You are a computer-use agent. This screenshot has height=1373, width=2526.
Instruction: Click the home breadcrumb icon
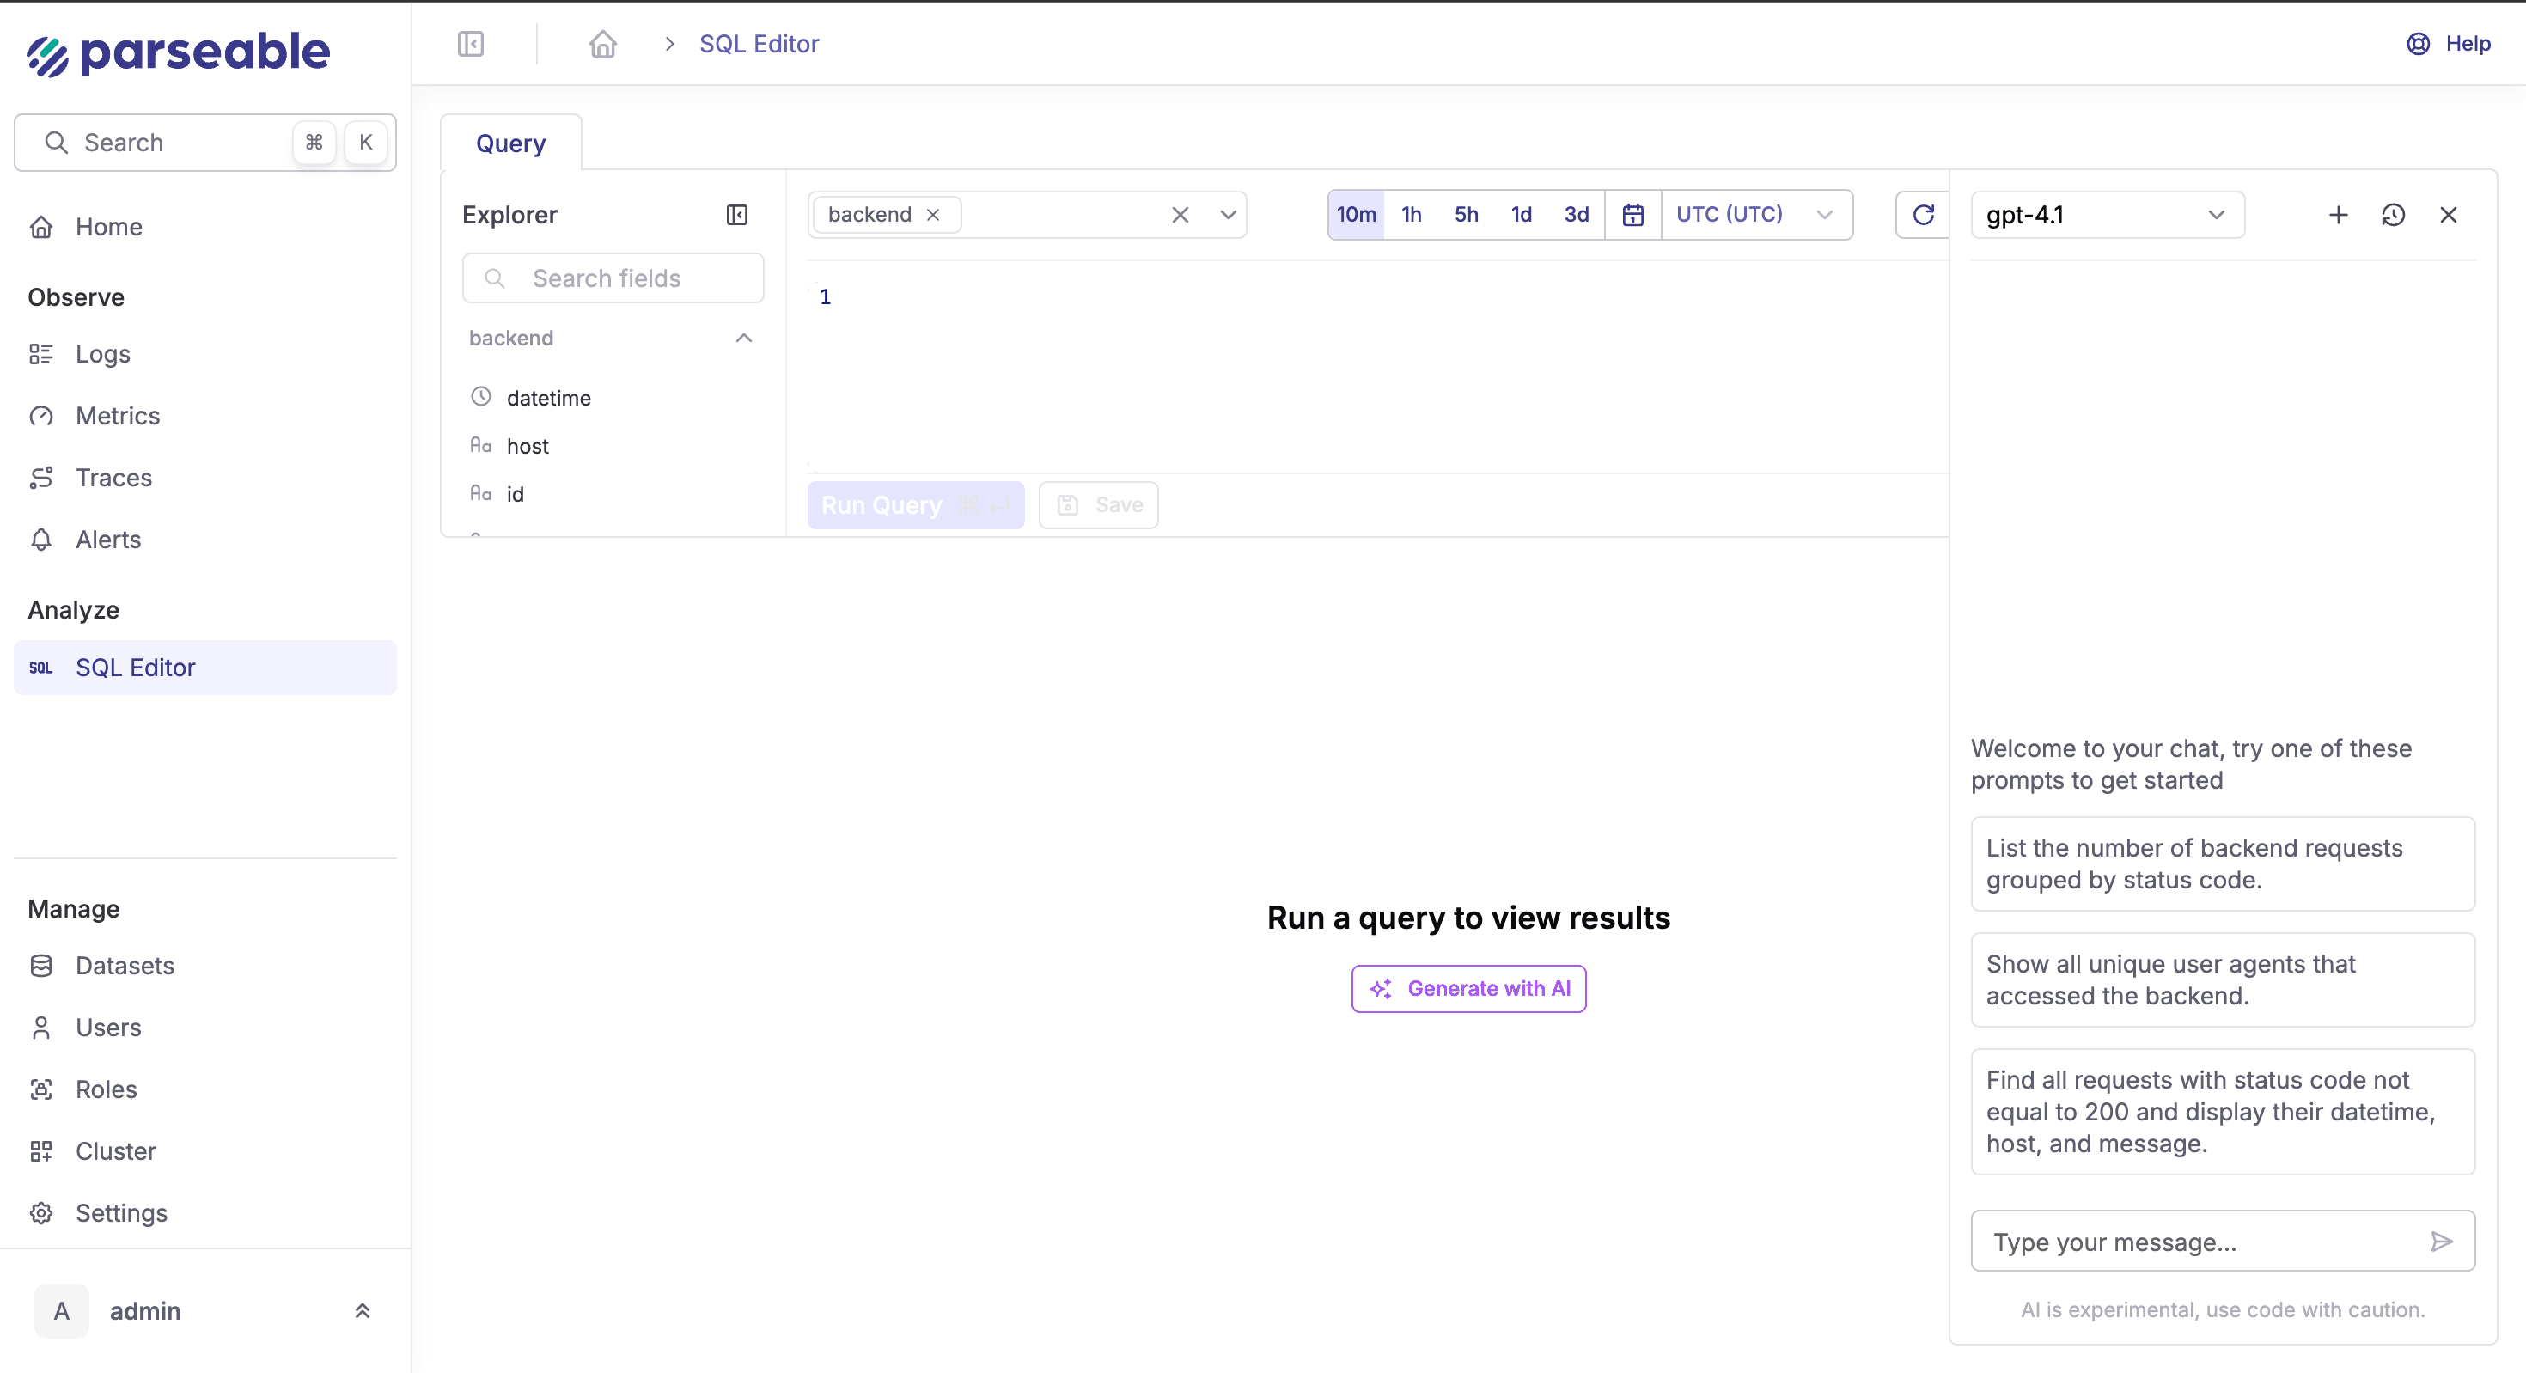point(602,44)
